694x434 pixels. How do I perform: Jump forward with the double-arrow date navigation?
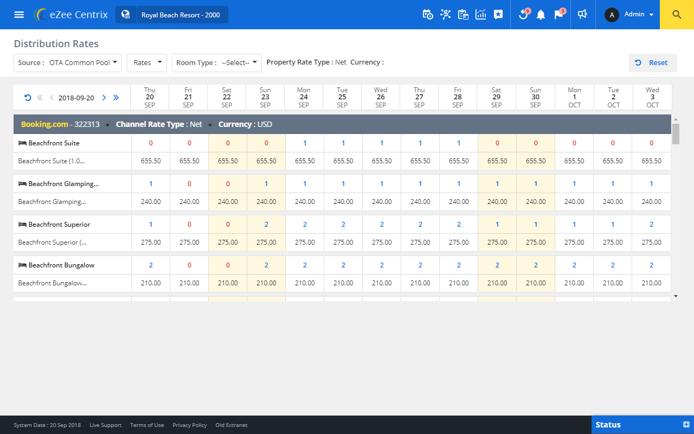pyautogui.click(x=116, y=98)
